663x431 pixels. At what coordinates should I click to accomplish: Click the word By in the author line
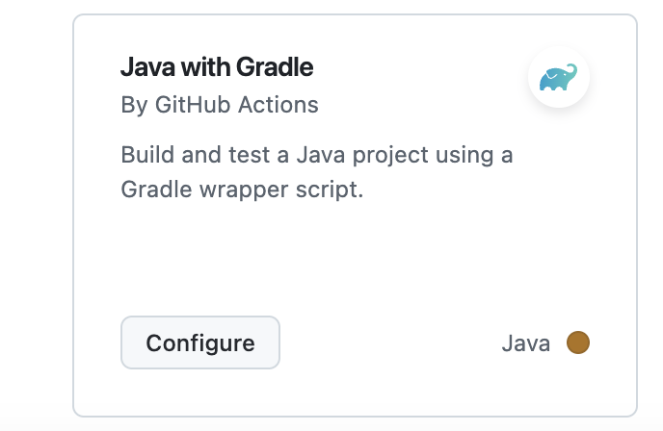pyautogui.click(x=134, y=104)
